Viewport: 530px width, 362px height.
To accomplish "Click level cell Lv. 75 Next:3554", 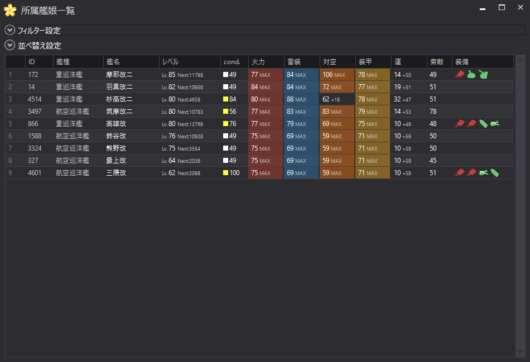I will point(181,148).
